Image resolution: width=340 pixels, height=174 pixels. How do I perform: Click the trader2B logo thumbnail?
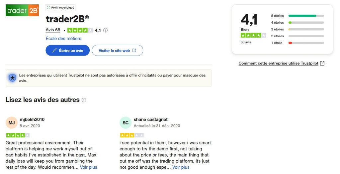coord(22,10)
